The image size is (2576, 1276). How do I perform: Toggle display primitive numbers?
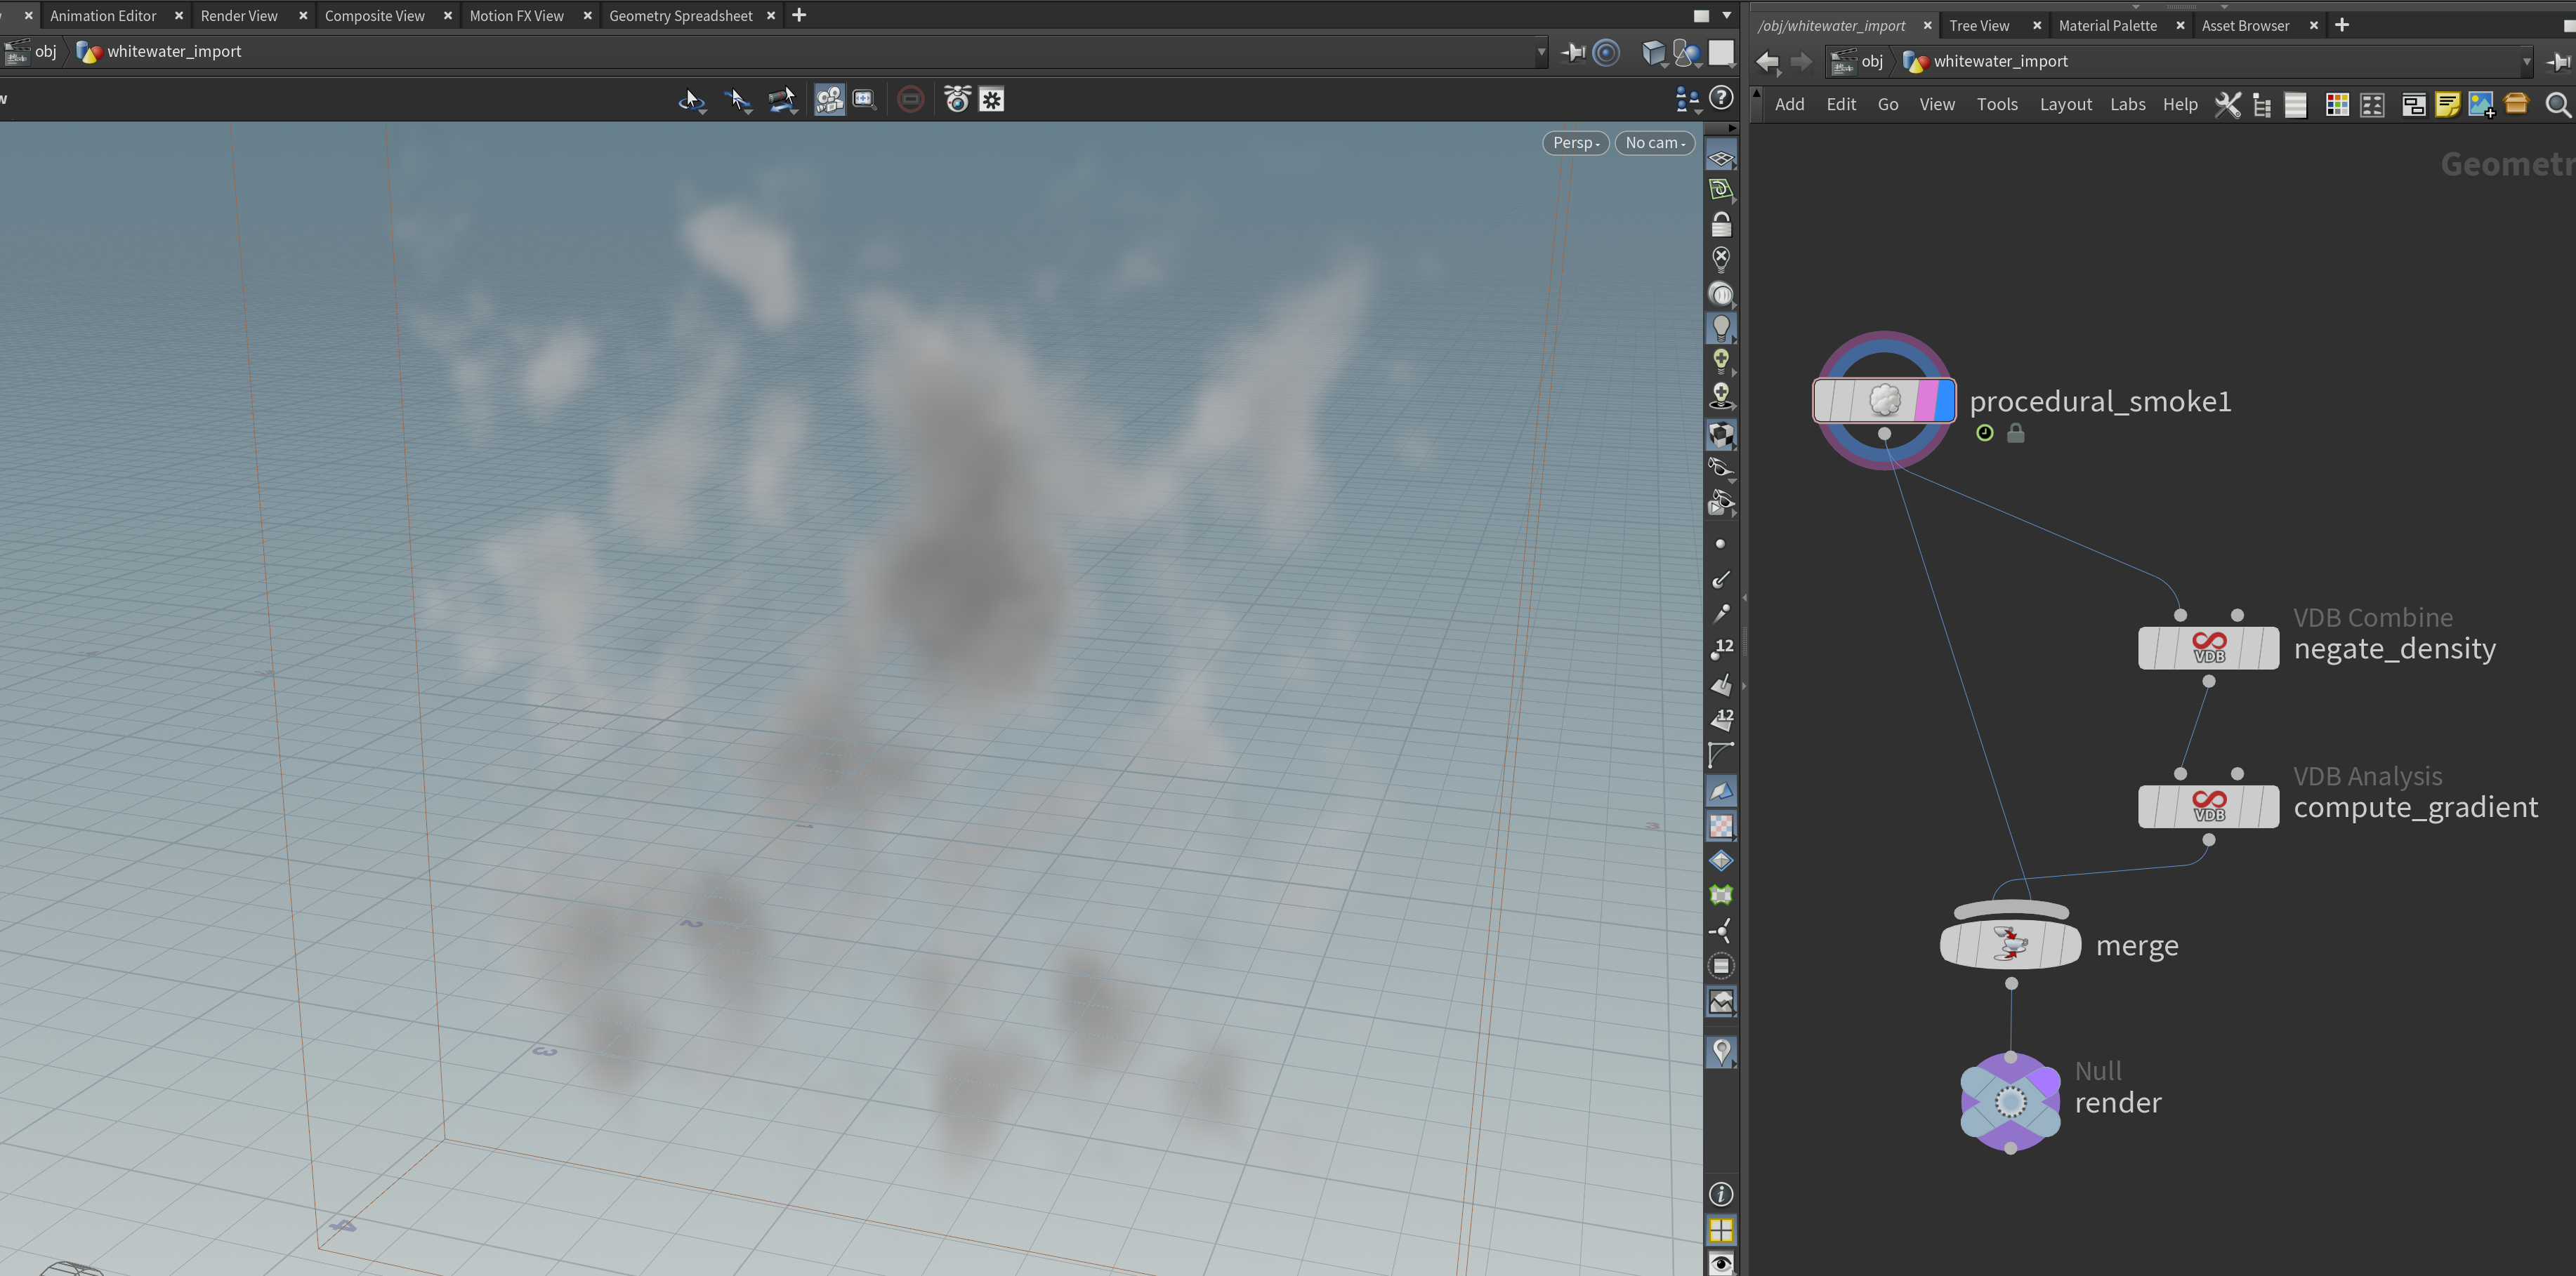(1720, 719)
